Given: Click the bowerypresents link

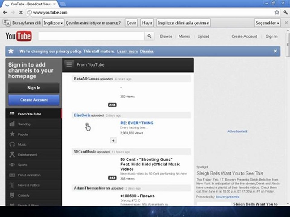Looking at the screenshot, I should 227,197.
